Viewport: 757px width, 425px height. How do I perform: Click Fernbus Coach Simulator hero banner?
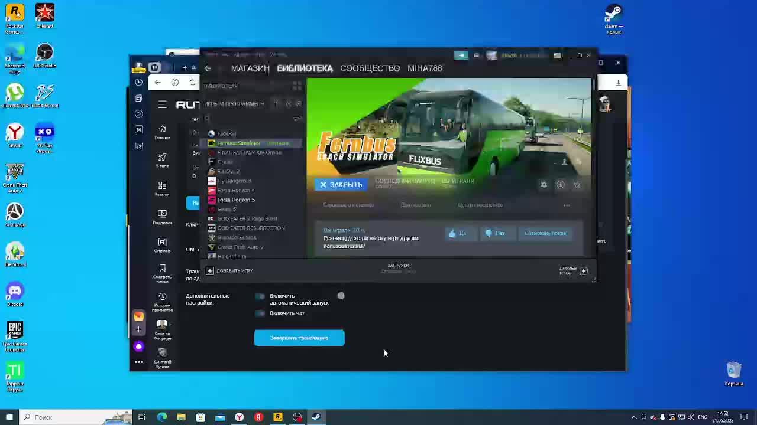click(x=449, y=127)
